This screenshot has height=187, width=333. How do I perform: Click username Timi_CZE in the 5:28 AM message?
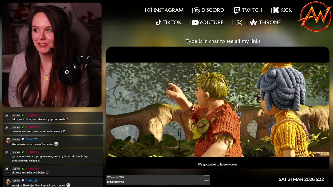[32, 181]
